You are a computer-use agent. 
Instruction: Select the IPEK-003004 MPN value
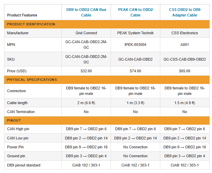point(135,45)
